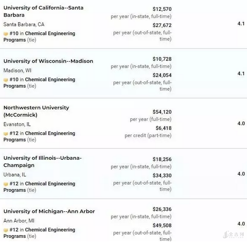Click the $12,570 in-state tuition figure
This screenshot has height=242, width=247.
pos(162,9)
